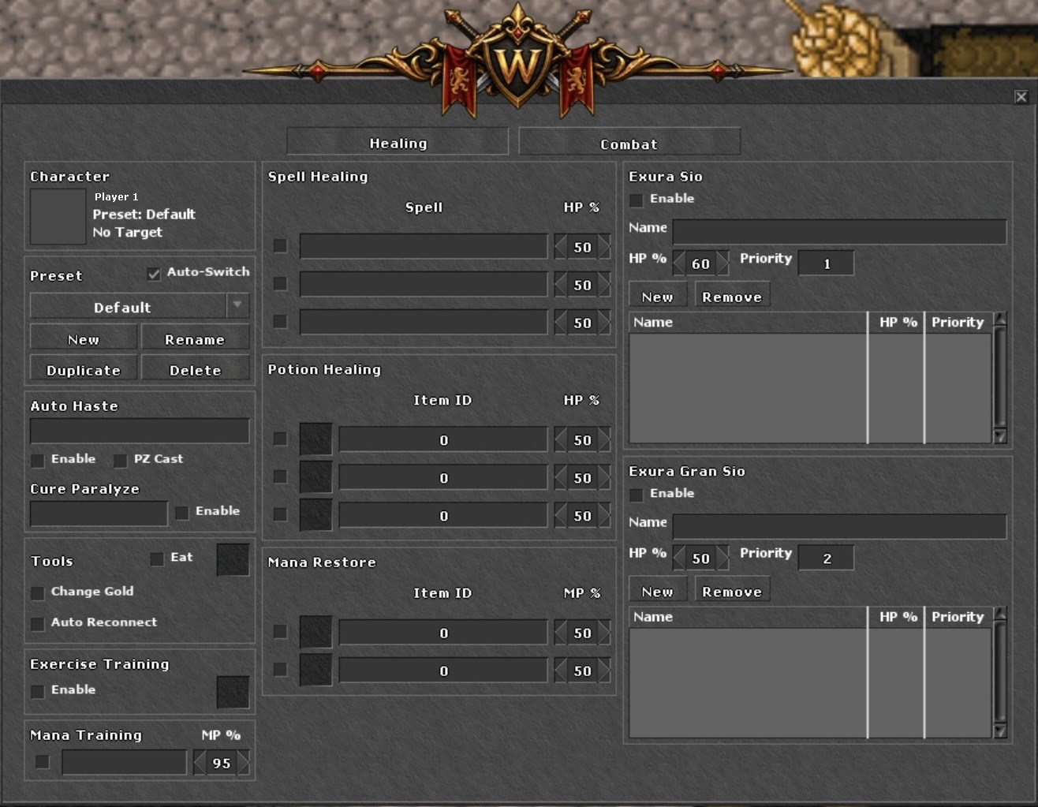
Task: Increase Exura Gran Sio HP % value
Action: 722,558
